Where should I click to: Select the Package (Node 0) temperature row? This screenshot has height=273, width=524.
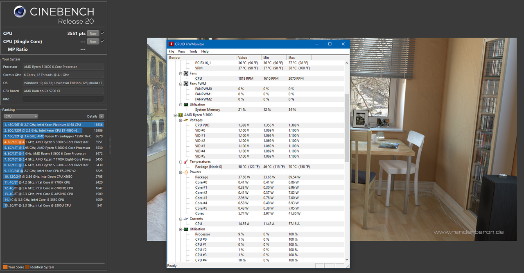[x=256, y=167]
